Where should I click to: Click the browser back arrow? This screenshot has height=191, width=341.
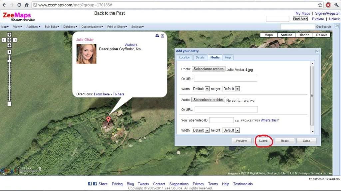(4, 5)
